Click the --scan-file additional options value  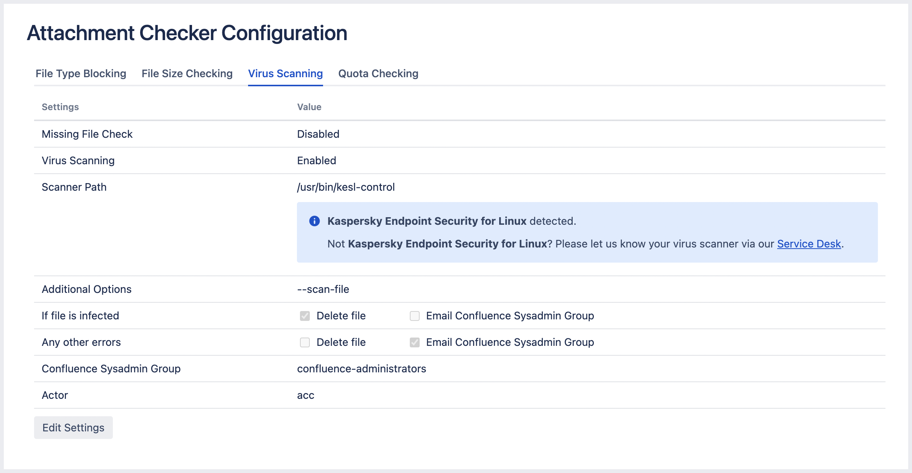point(323,289)
